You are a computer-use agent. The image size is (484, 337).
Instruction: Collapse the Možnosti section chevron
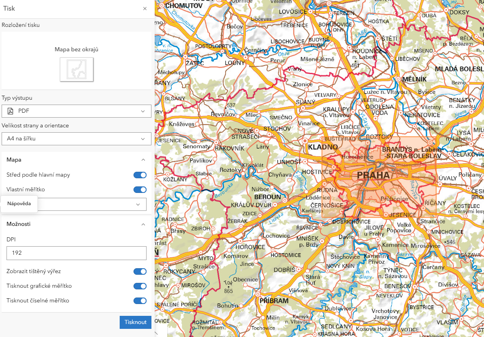143,224
